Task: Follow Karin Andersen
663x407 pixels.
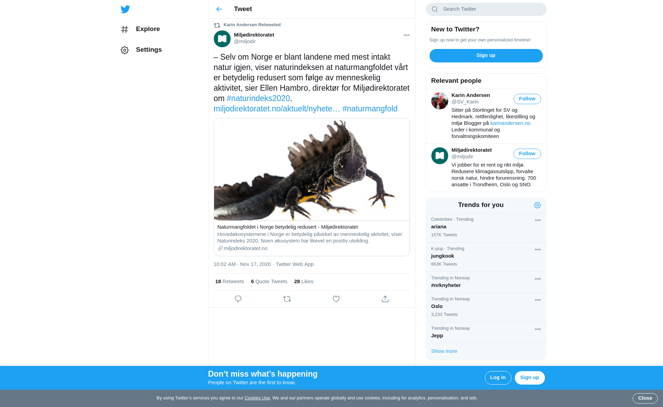Action: click(527, 99)
